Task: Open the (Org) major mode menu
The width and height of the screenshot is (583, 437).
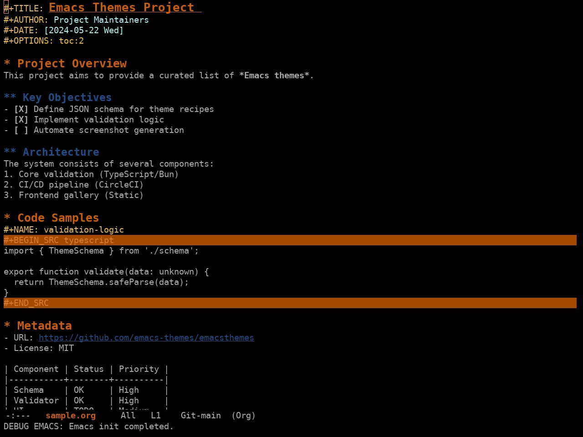Action: pyautogui.click(x=243, y=416)
